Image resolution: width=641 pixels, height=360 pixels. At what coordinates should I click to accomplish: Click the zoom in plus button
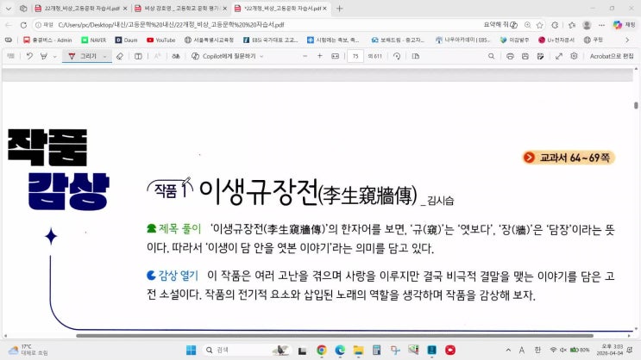[320, 56]
